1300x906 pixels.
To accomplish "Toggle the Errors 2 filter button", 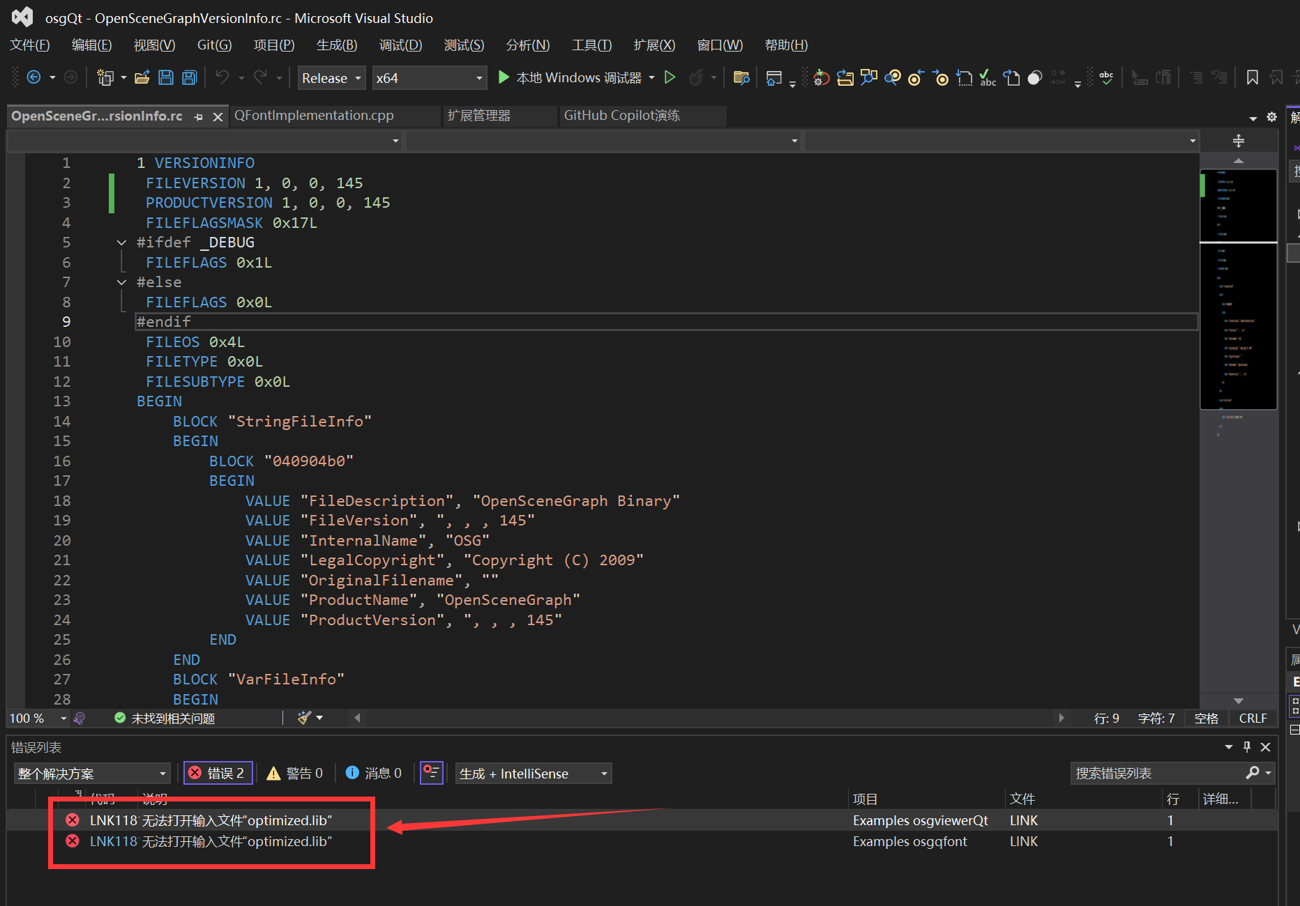I will tap(218, 773).
